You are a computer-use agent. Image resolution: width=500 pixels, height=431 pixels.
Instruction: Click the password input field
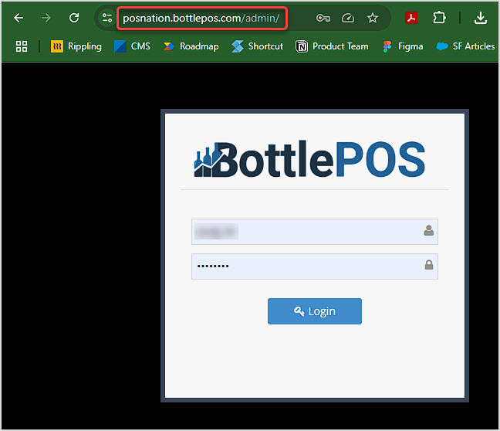[315, 266]
